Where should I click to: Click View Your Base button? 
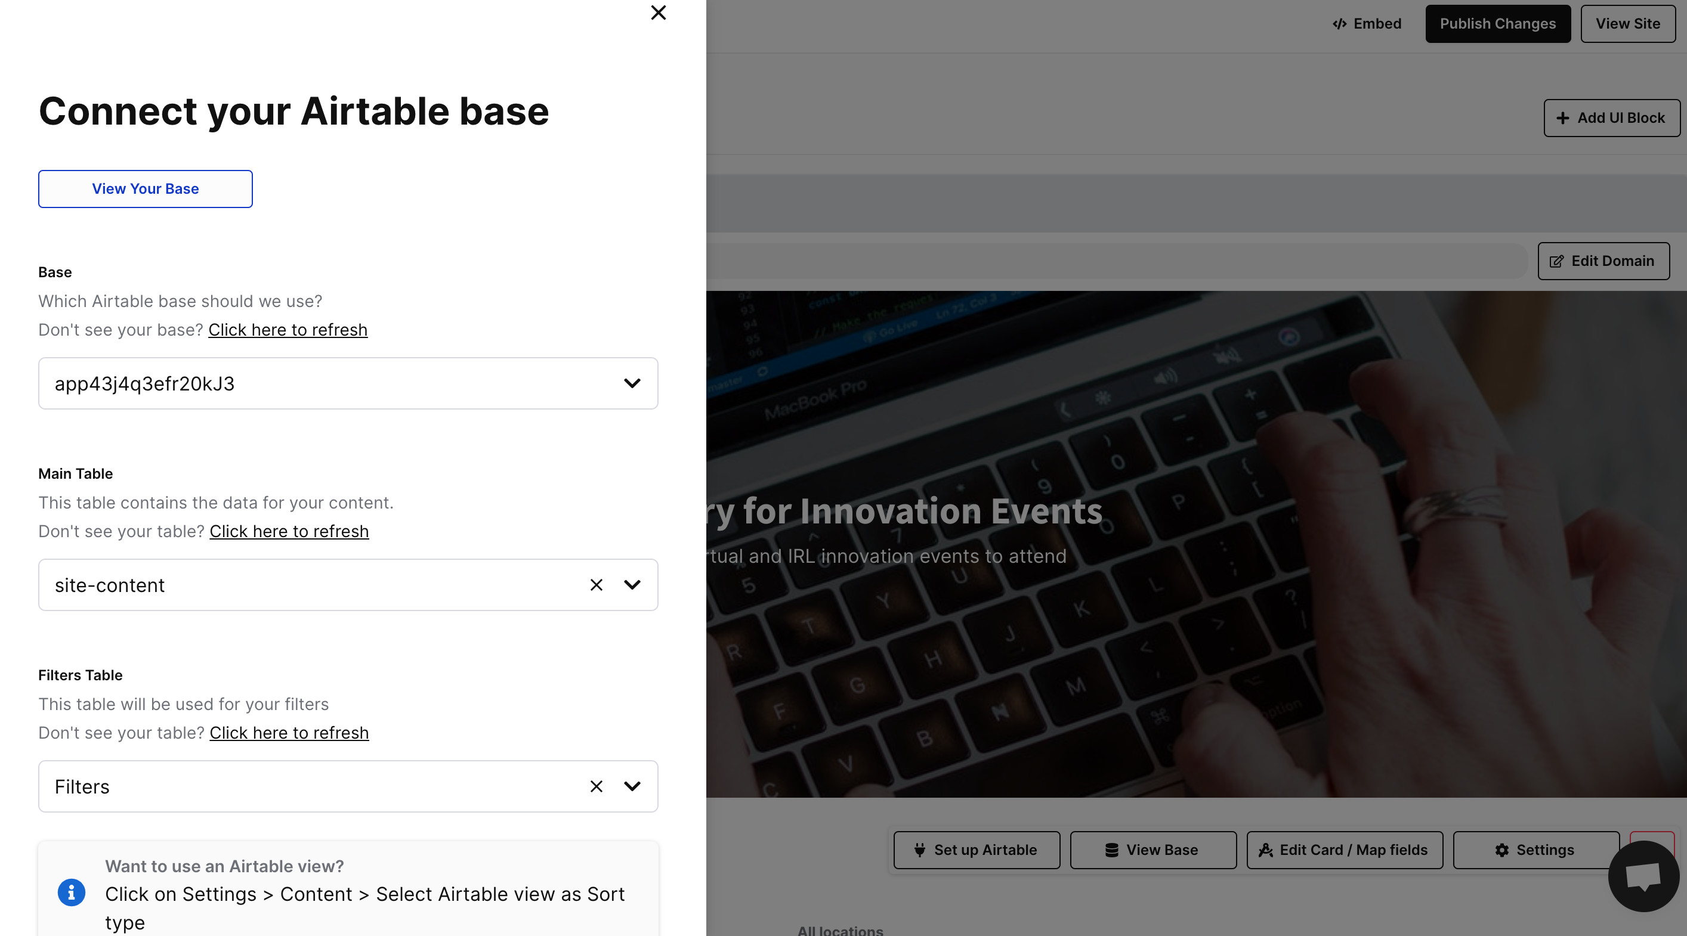[146, 189]
